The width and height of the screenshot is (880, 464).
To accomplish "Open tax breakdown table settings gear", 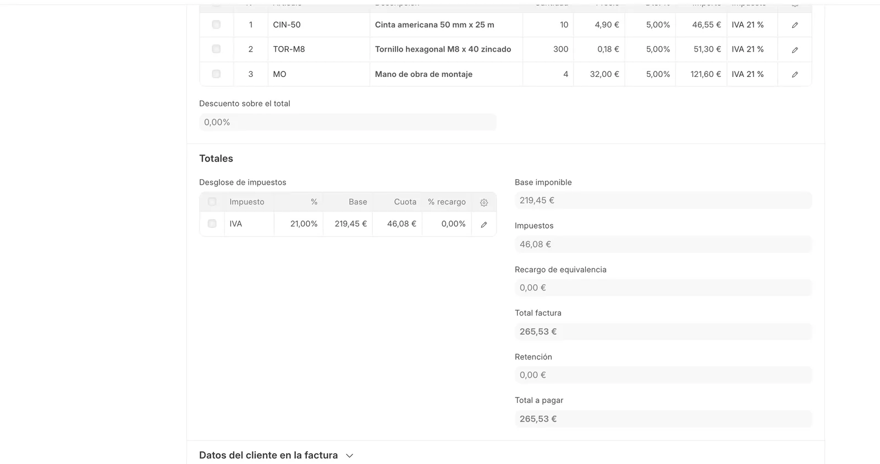I will (484, 202).
